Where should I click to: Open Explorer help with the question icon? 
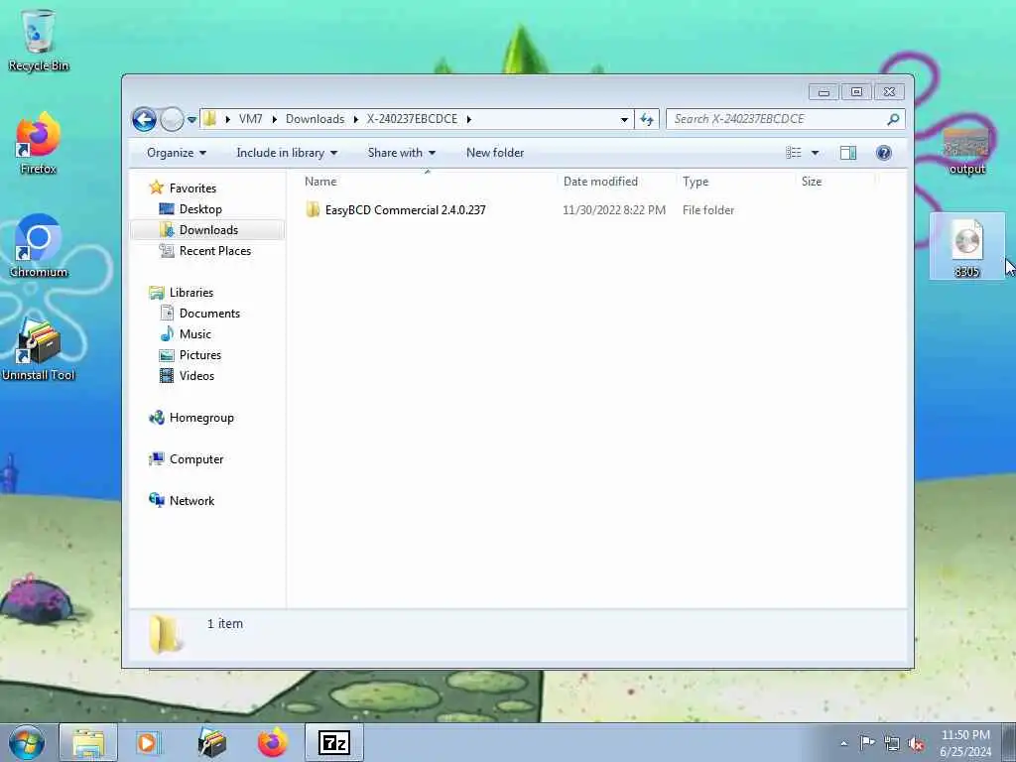pos(883,153)
